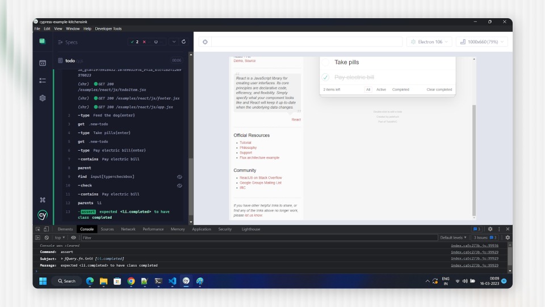Clear console with the ban icon

click(x=47, y=238)
